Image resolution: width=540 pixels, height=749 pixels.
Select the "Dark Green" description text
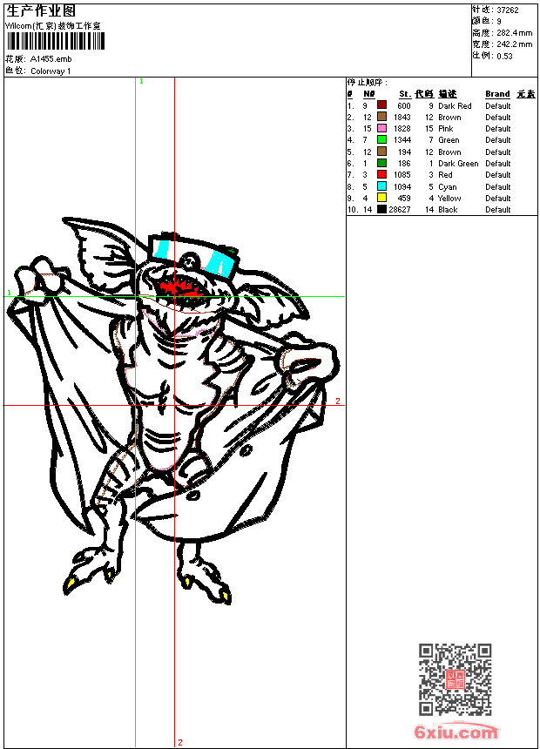coord(458,164)
